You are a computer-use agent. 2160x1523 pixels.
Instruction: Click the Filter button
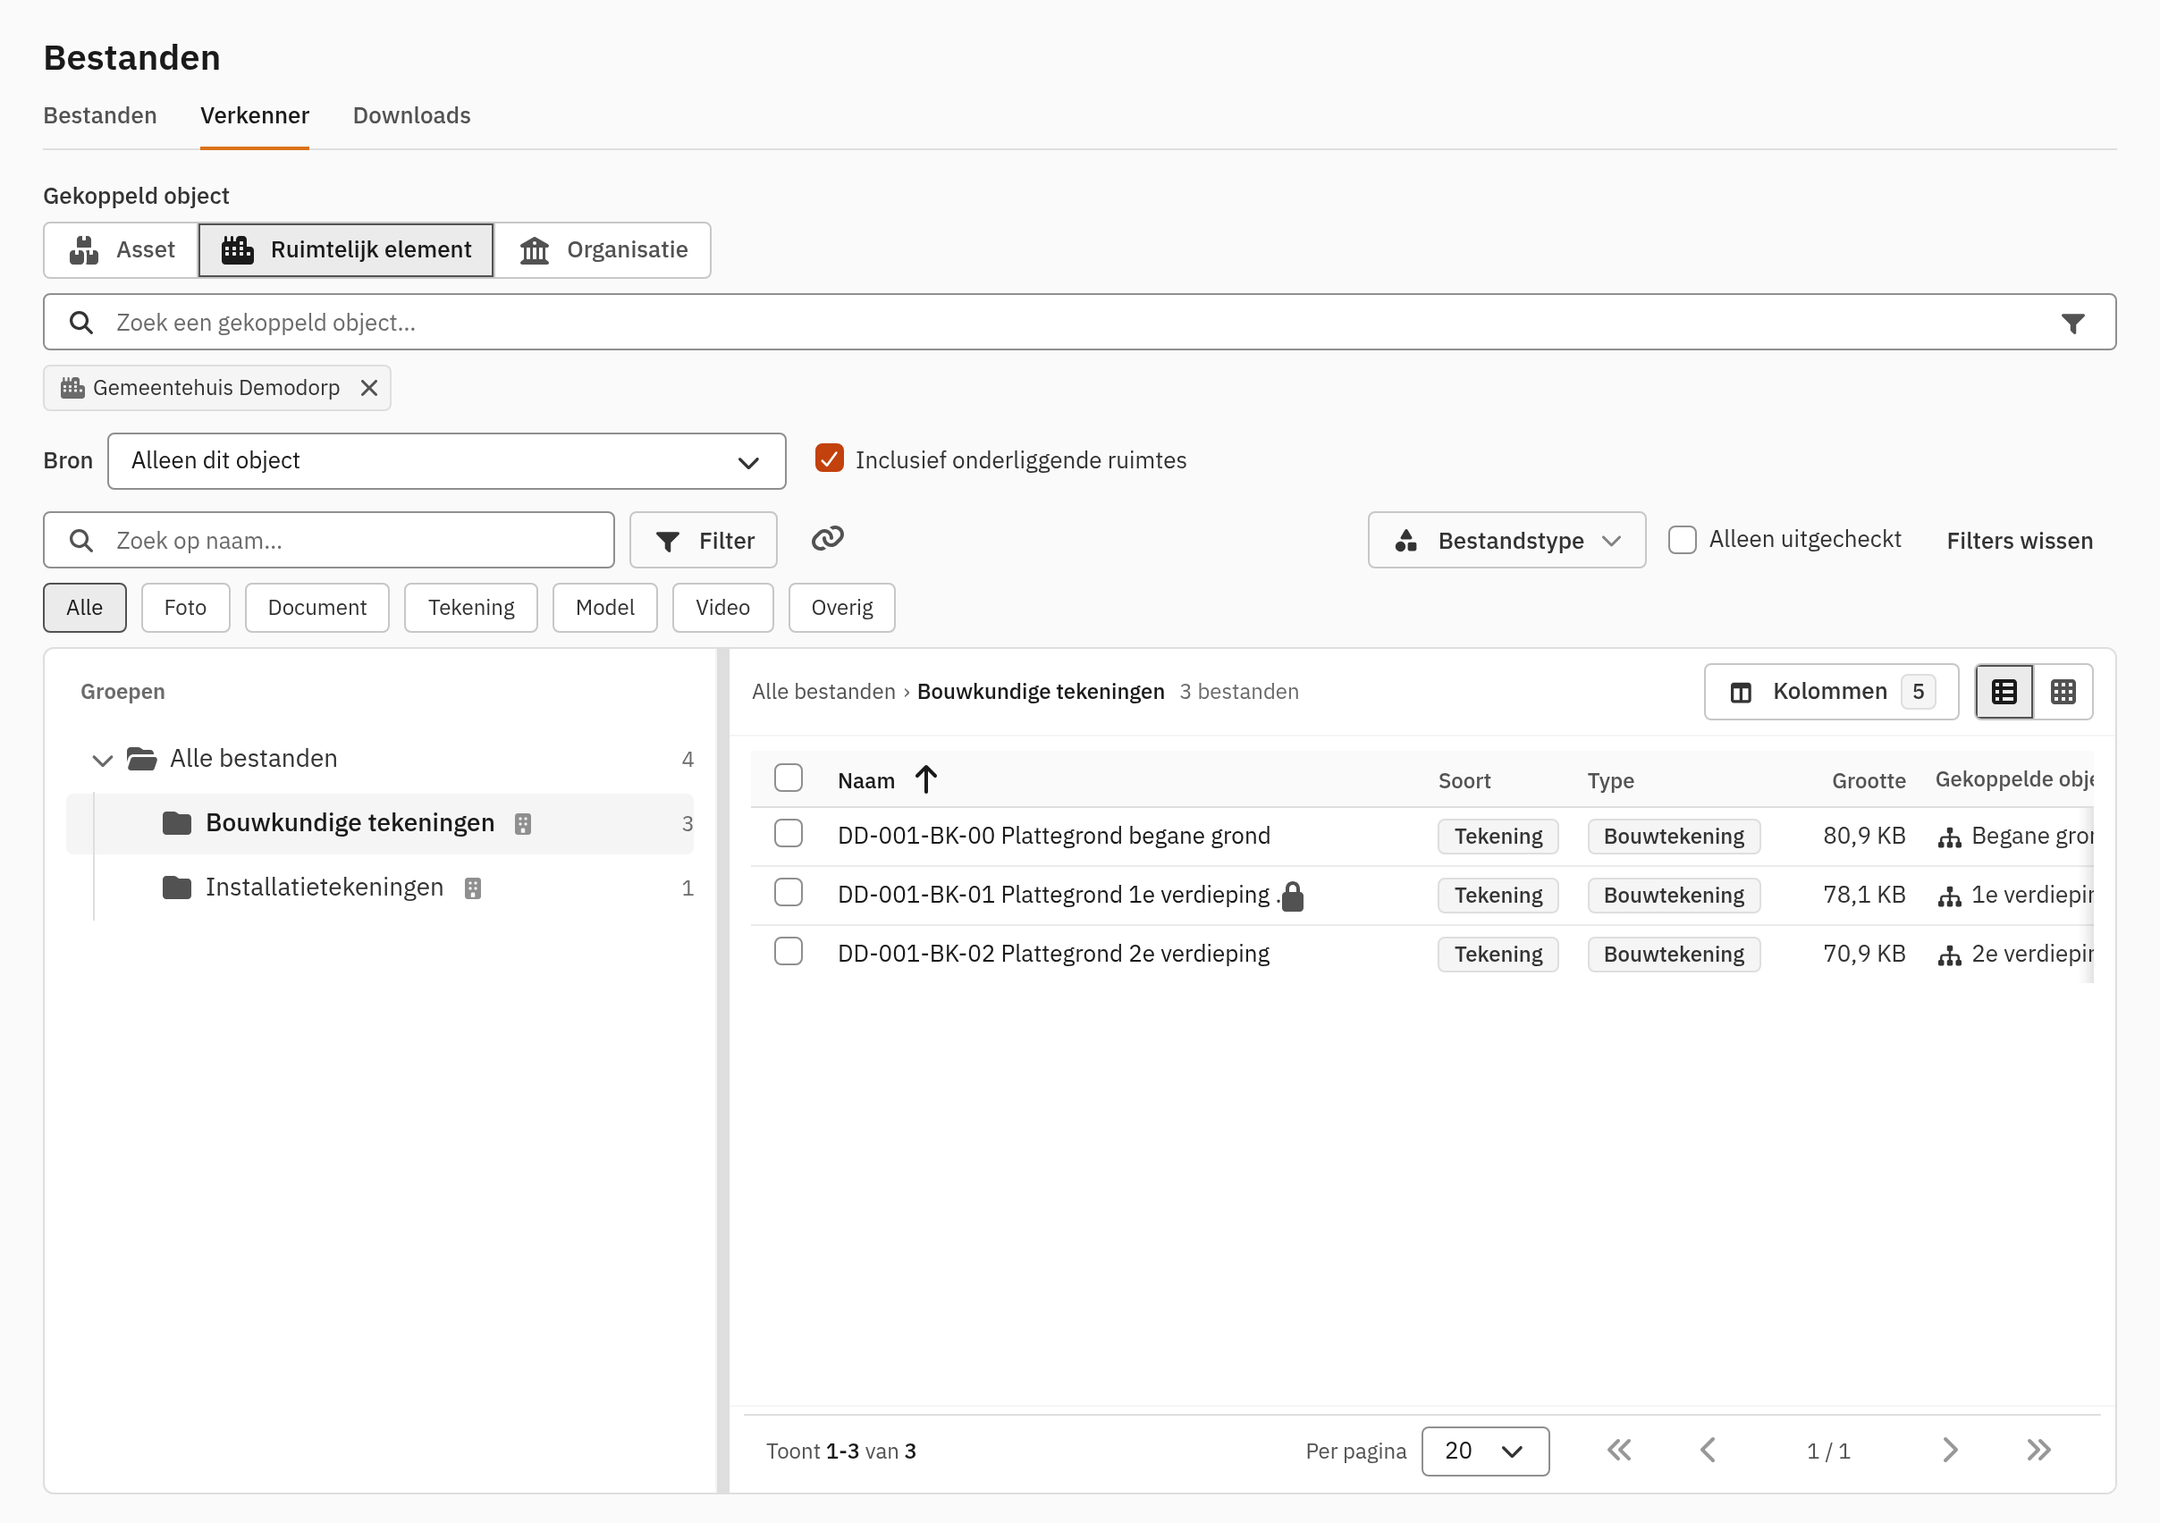[703, 540]
